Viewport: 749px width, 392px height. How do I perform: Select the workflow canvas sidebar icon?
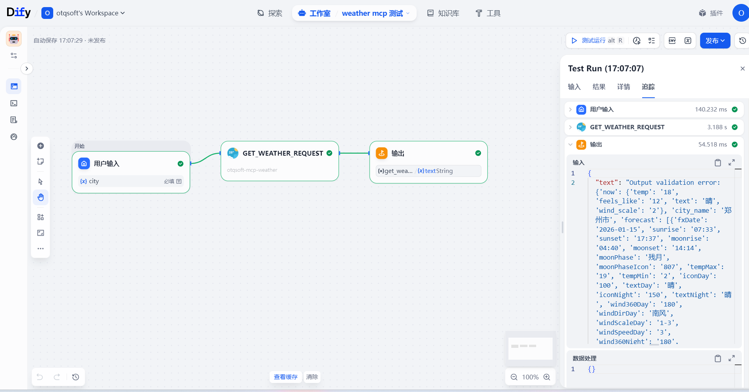(x=14, y=86)
